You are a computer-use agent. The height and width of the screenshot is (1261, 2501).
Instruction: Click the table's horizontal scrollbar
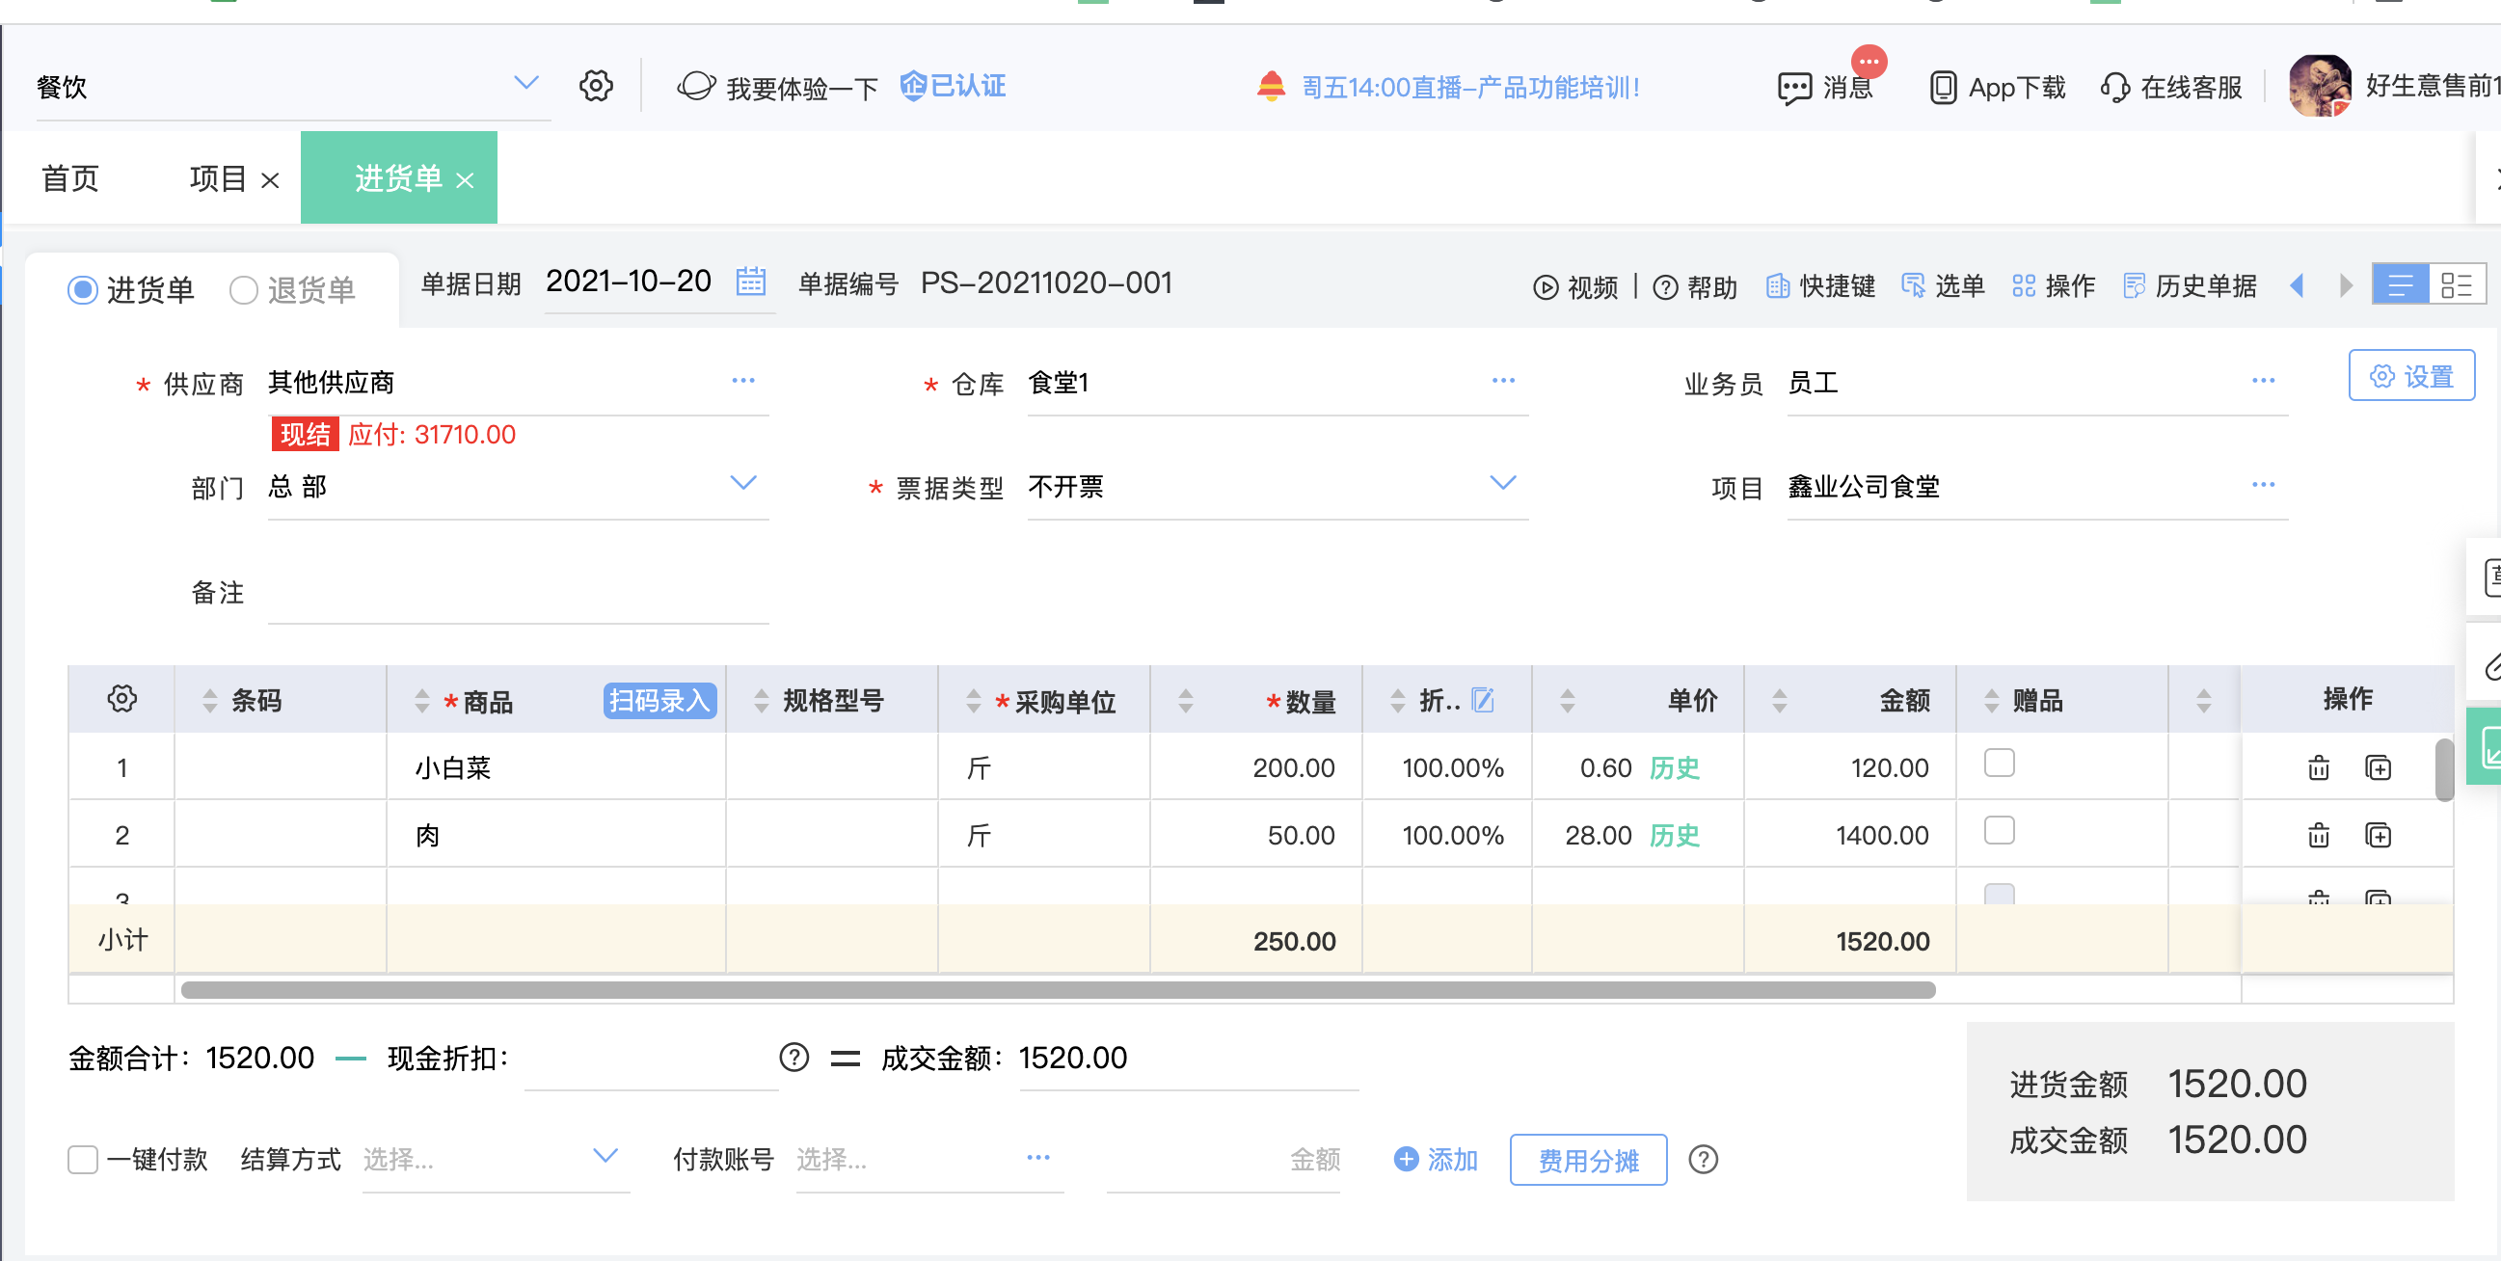tap(1059, 991)
